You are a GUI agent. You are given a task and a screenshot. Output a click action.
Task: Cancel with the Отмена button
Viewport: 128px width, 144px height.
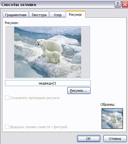(x=115, y=139)
